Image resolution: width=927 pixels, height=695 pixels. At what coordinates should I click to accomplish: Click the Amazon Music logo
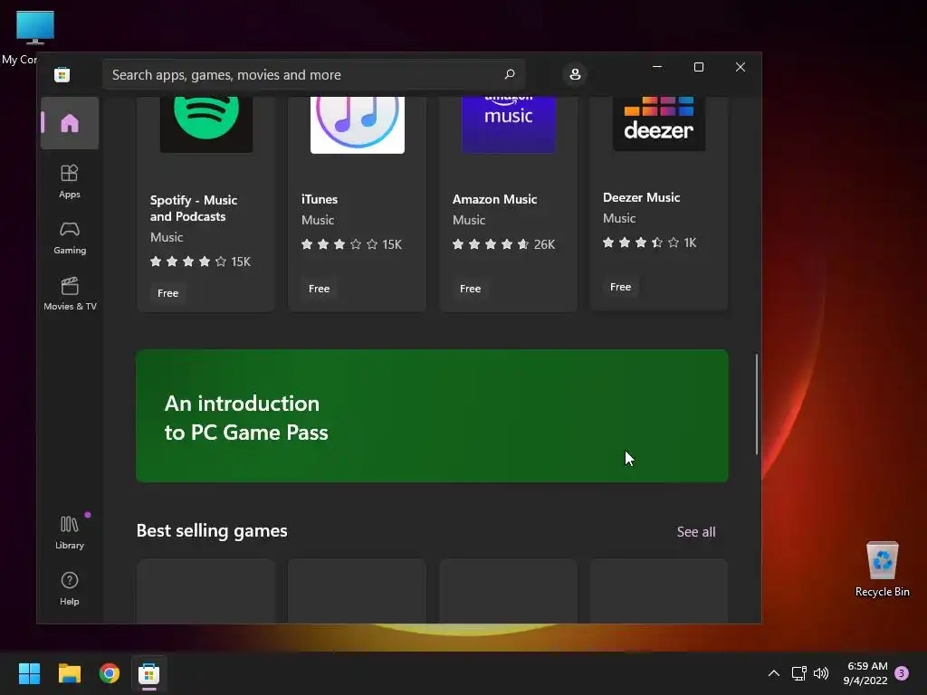coord(509,124)
